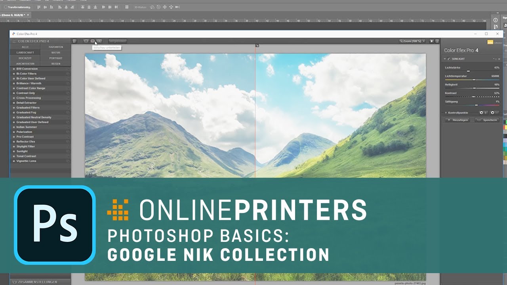
Task: Adjust the Sättigung slider
Action: tap(472, 105)
